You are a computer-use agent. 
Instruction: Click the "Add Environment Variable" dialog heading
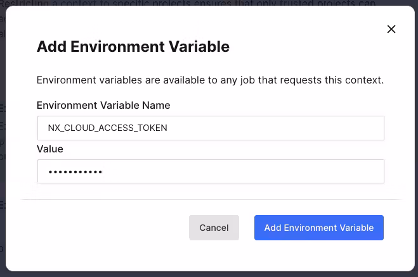pos(133,46)
